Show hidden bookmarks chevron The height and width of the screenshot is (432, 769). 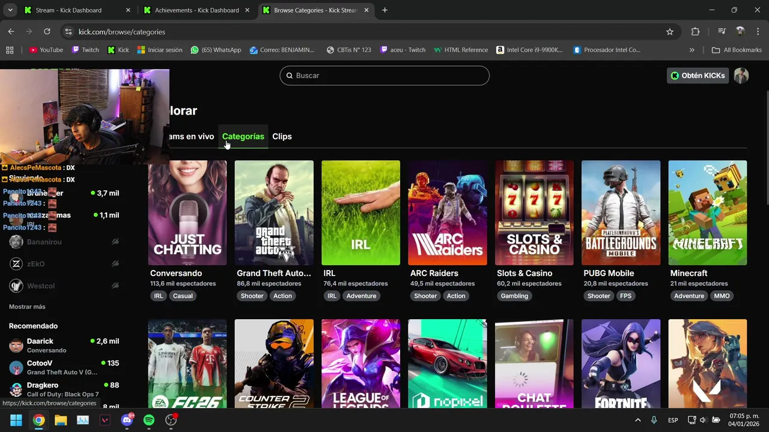pos(691,50)
